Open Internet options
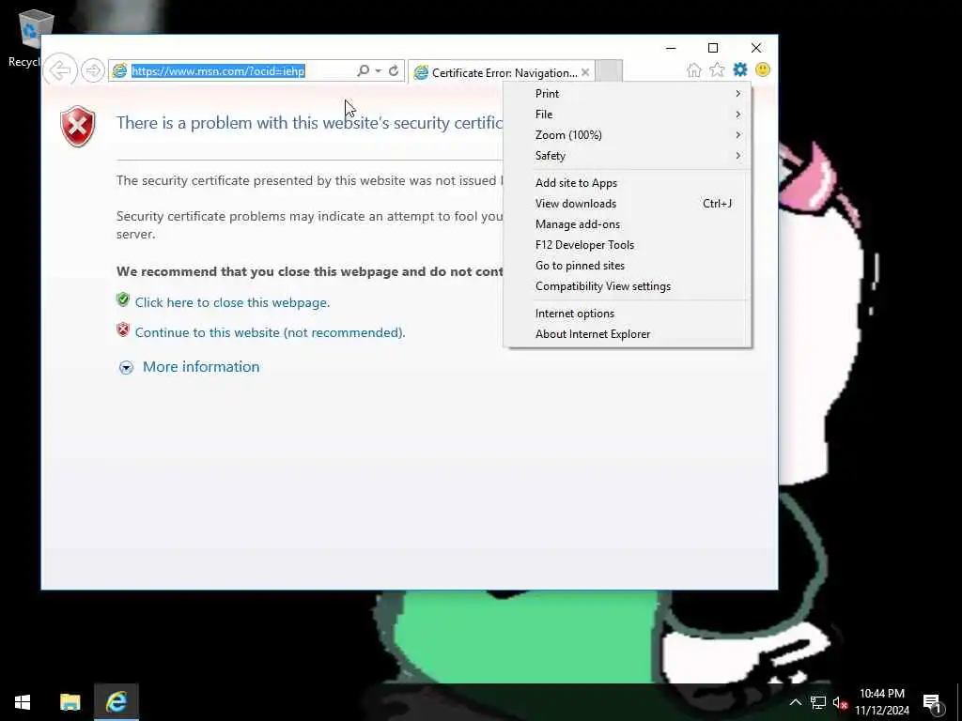This screenshot has height=721, width=962. (627, 314)
